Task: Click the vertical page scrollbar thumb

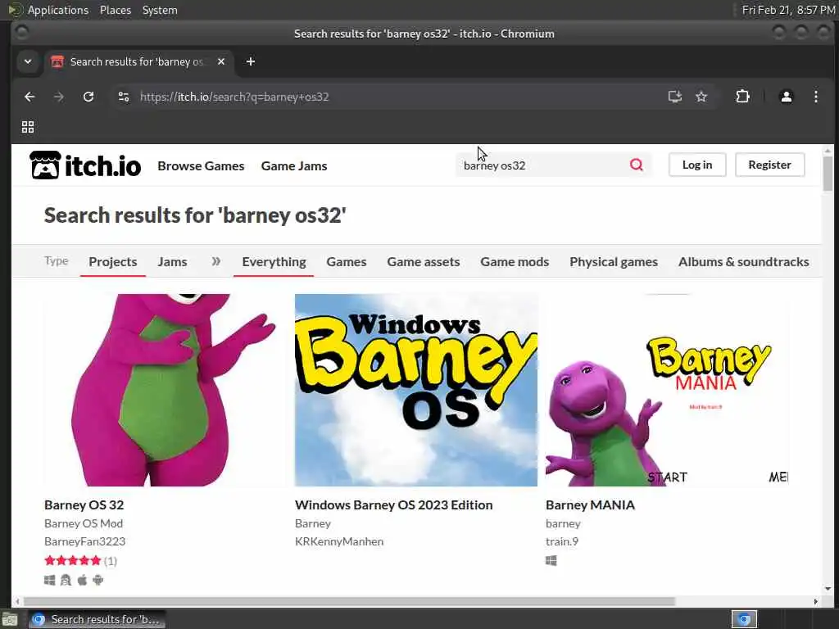Action: point(828,173)
